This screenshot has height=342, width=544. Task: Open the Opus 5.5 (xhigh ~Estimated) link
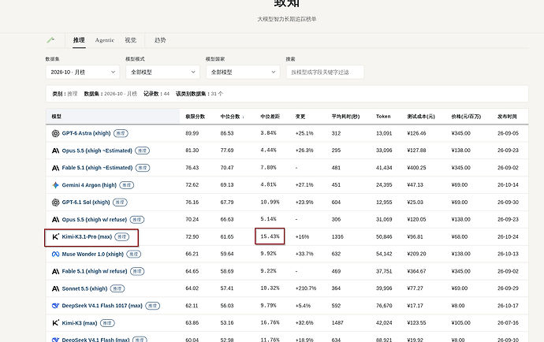97,151
